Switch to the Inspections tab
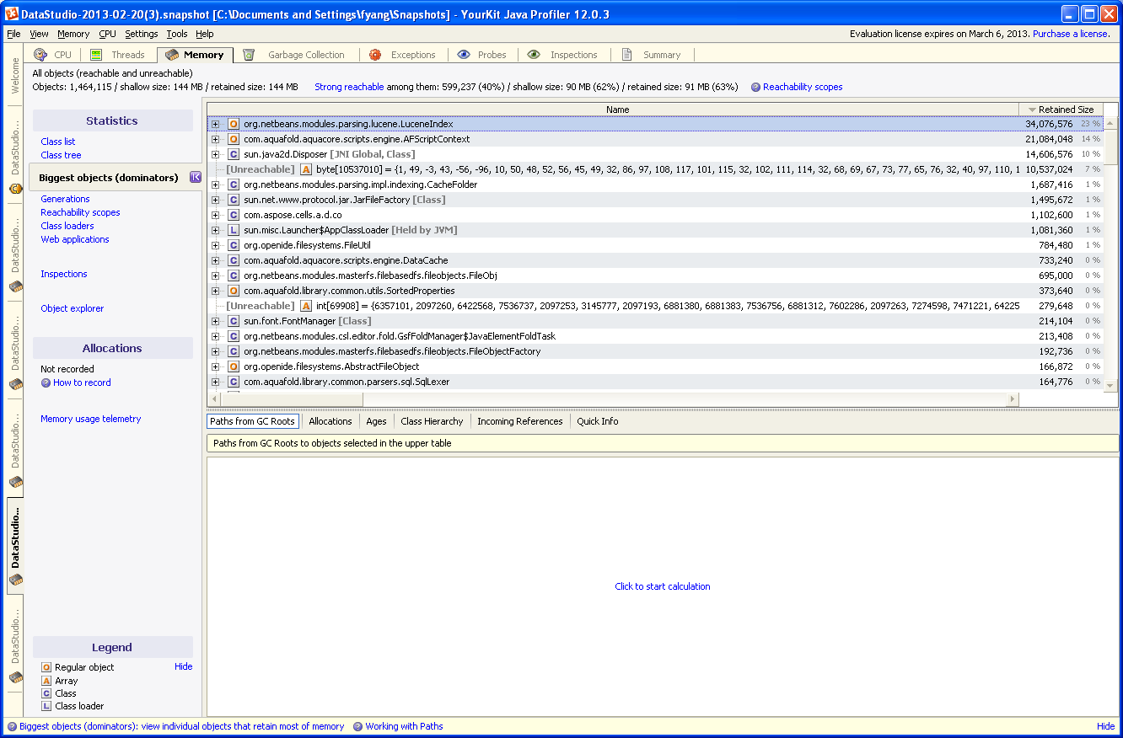The height and width of the screenshot is (738, 1123). pyautogui.click(x=562, y=55)
